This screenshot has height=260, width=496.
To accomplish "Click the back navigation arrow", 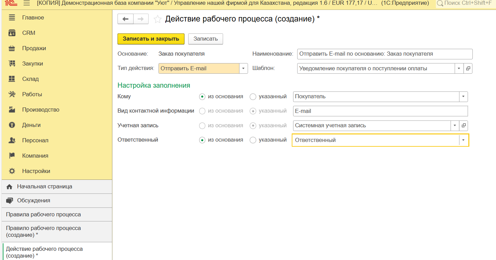I will [125, 19].
